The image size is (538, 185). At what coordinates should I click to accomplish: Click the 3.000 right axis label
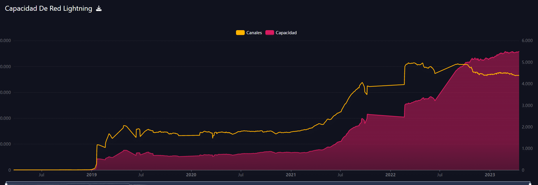coord(527,106)
